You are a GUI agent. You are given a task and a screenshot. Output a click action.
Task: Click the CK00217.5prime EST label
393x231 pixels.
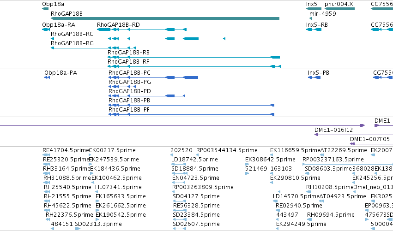click(x=112, y=150)
